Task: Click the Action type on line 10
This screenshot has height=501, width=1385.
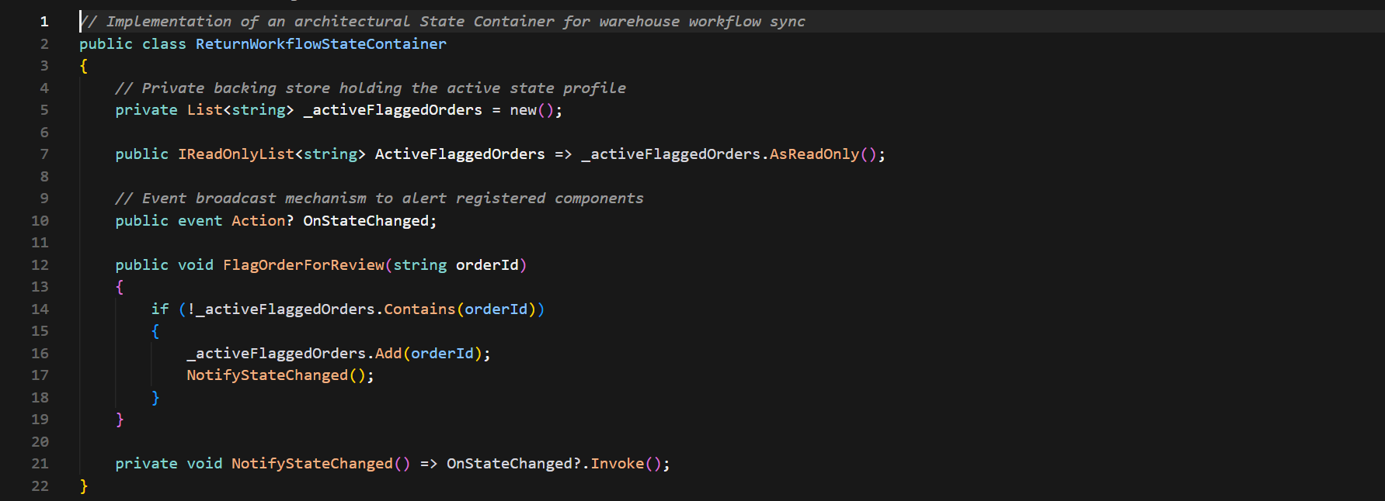Action: 258,221
